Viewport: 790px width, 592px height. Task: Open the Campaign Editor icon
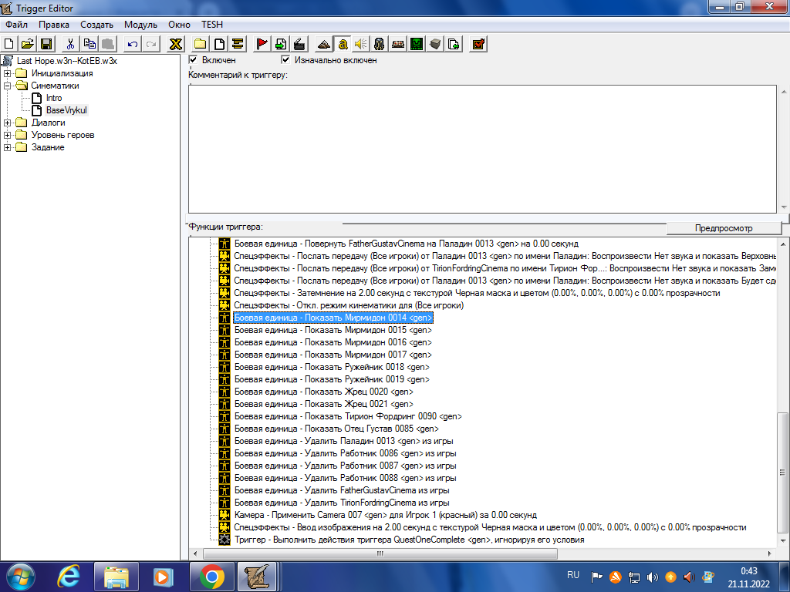coord(398,44)
